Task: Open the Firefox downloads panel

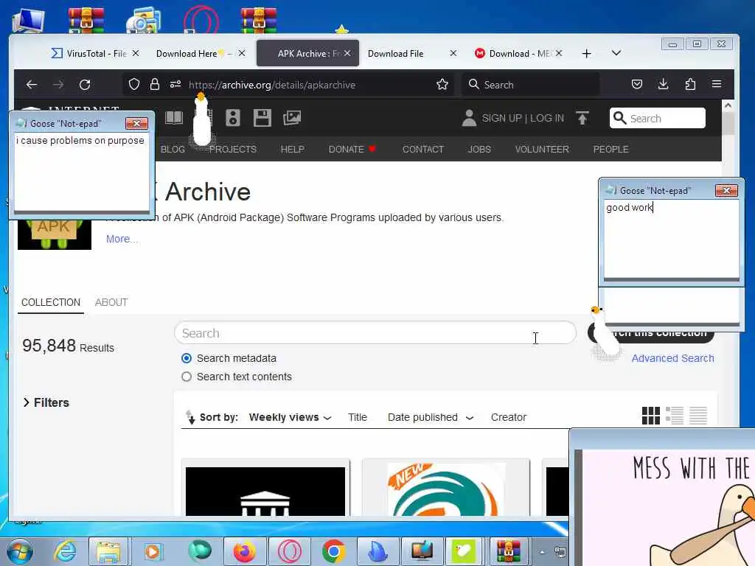Action: pyautogui.click(x=663, y=85)
